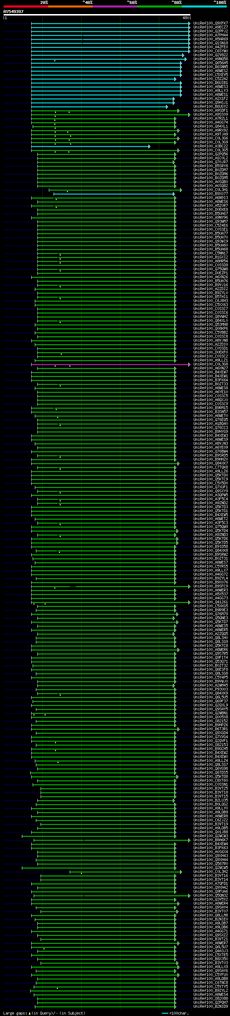Open hit UniRef100_A9ECZ7
The height and width of the screenshot is (1016, 230).
(210, 28)
